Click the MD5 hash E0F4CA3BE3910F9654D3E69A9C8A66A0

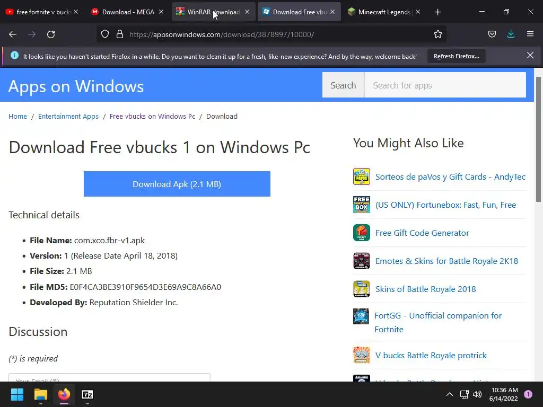pos(145,287)
